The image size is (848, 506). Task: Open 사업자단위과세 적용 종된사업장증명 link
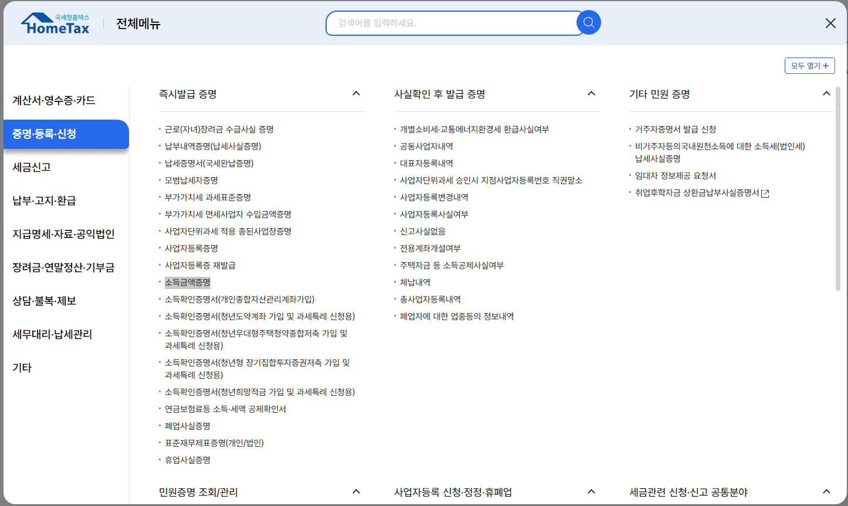228,231
